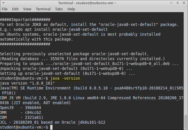Click the 'JCL - 20180209_01 based on Oracle' line
The width and height of the screenshot is (188, 130).
click(53, 122)
